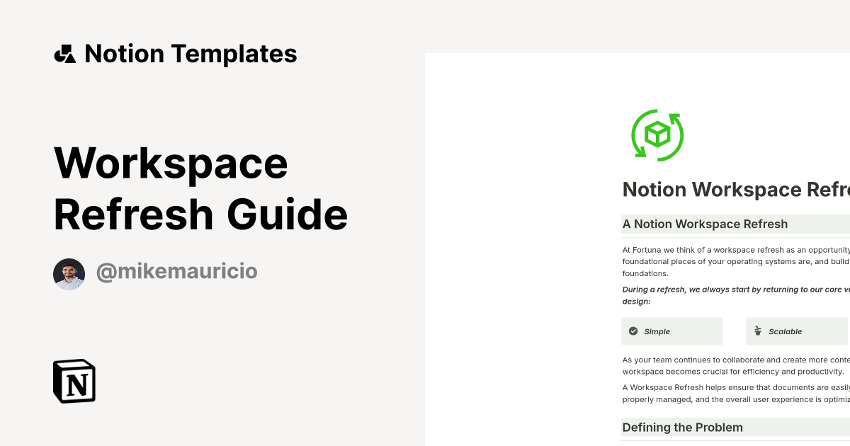850x446 pixels.
Task: Click the Notion Templates shapes logo icon
Action: tap(64, 54)
